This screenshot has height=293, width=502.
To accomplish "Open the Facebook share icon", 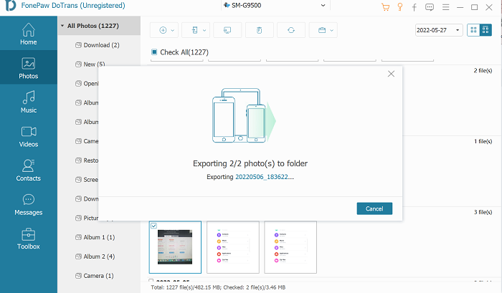I will point(415,7).
